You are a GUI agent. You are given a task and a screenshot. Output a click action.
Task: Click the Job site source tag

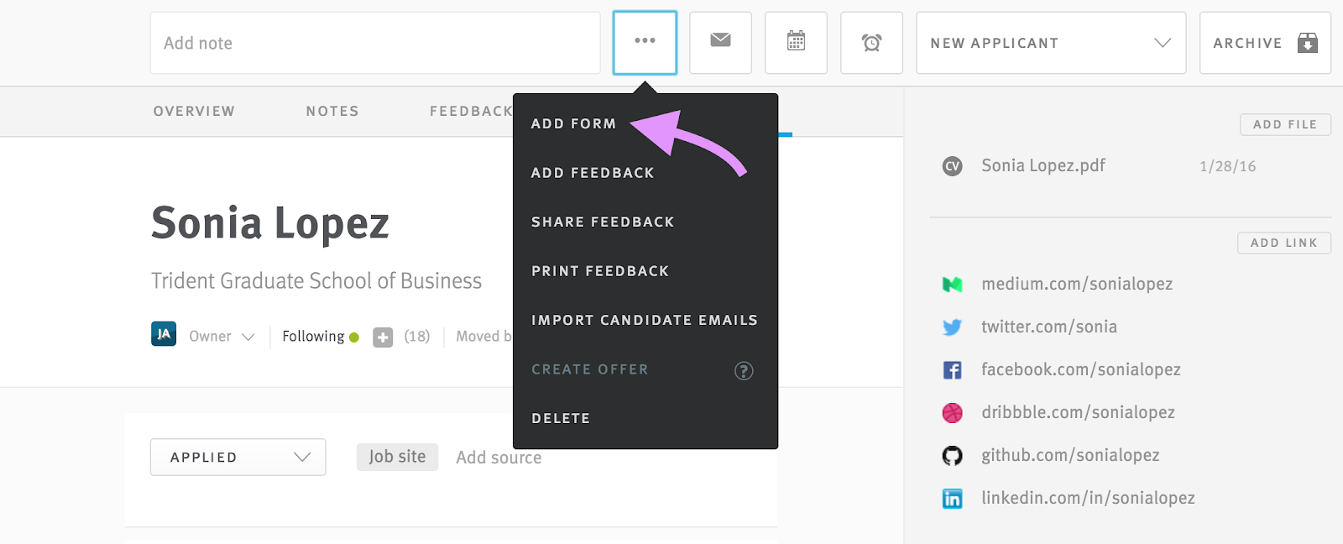(x=397, y=457)
